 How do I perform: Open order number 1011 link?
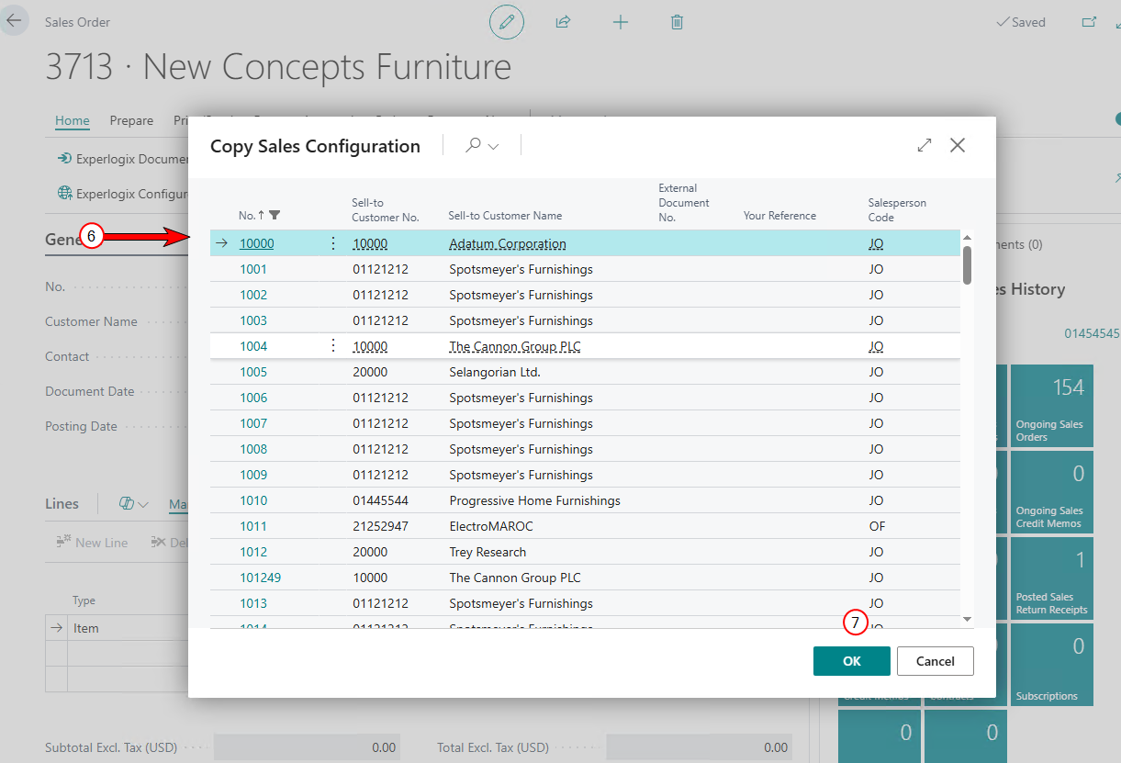pyautogui.click(x=253, y=526)
